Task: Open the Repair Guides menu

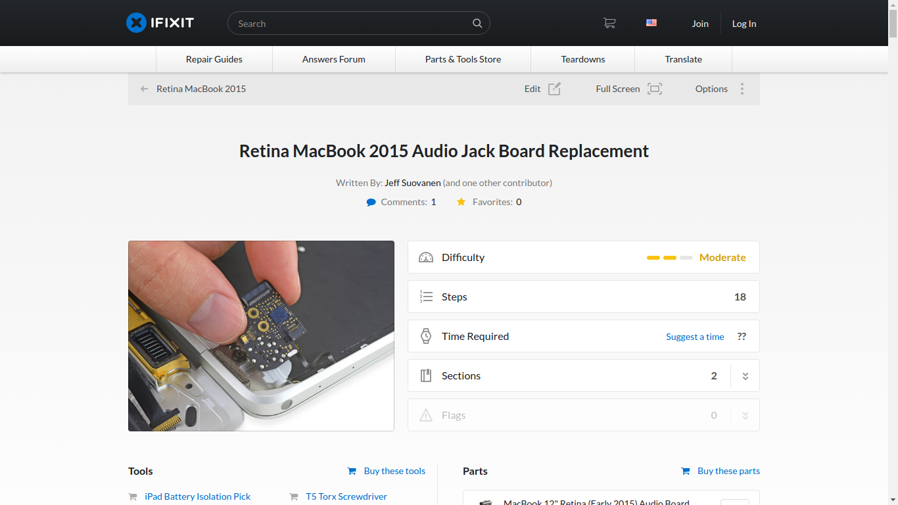Action: [214, 59]
